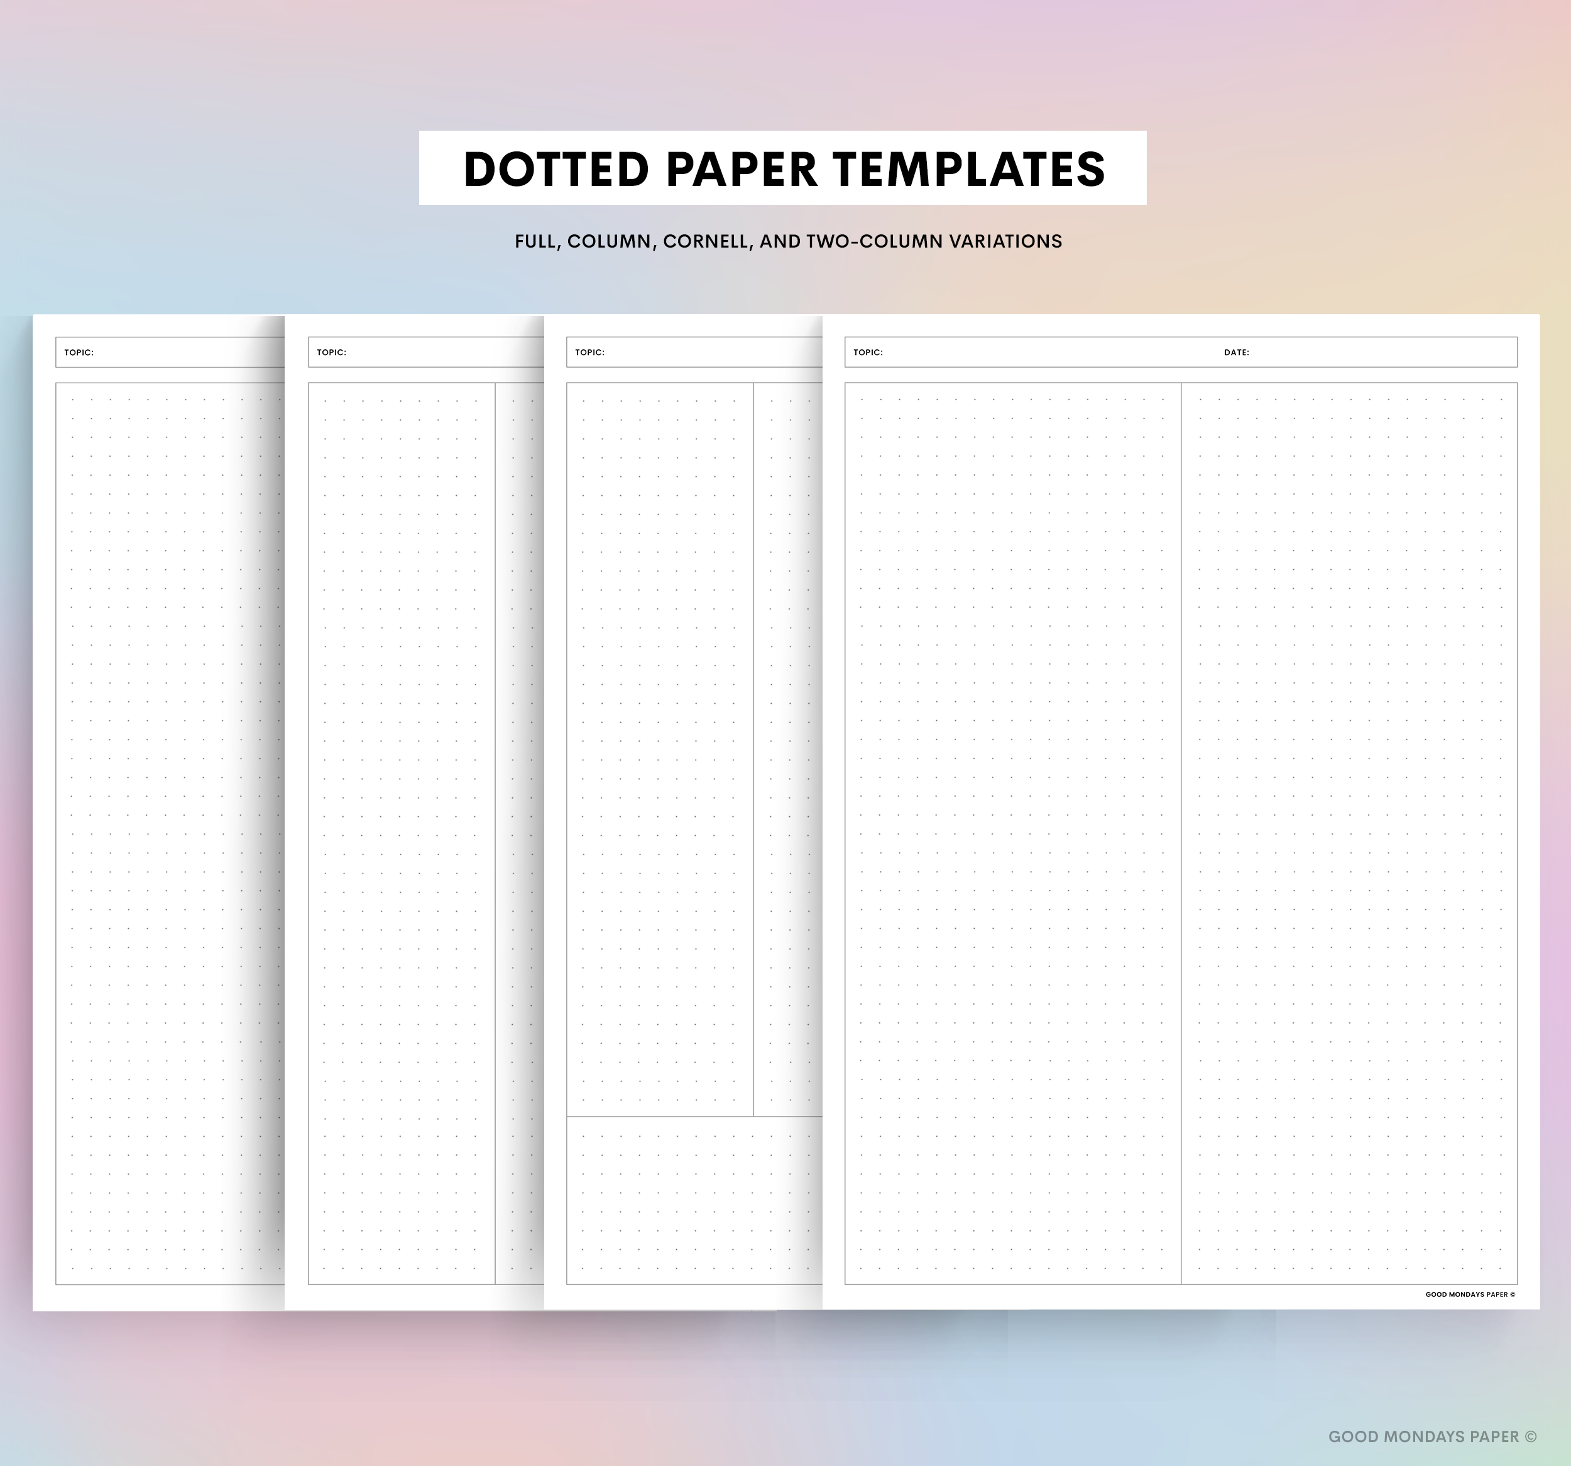Click the Topic label on the two-column page

tap(868, 353)
